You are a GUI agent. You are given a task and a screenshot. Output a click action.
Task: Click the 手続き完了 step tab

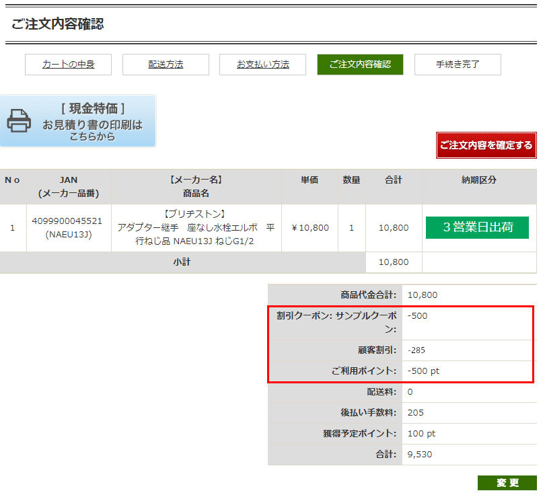pos(458,65)
